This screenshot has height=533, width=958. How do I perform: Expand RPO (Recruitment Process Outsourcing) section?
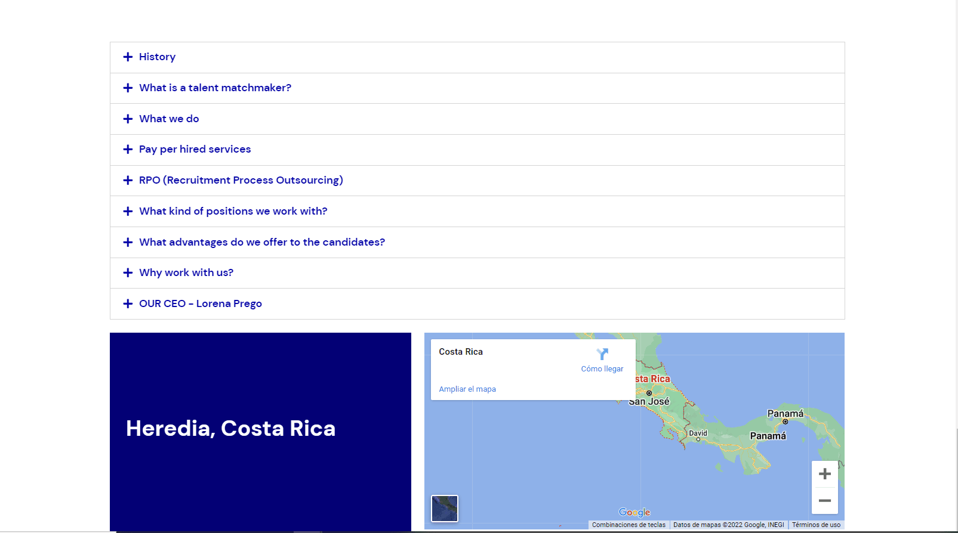[x=241, y=180]
